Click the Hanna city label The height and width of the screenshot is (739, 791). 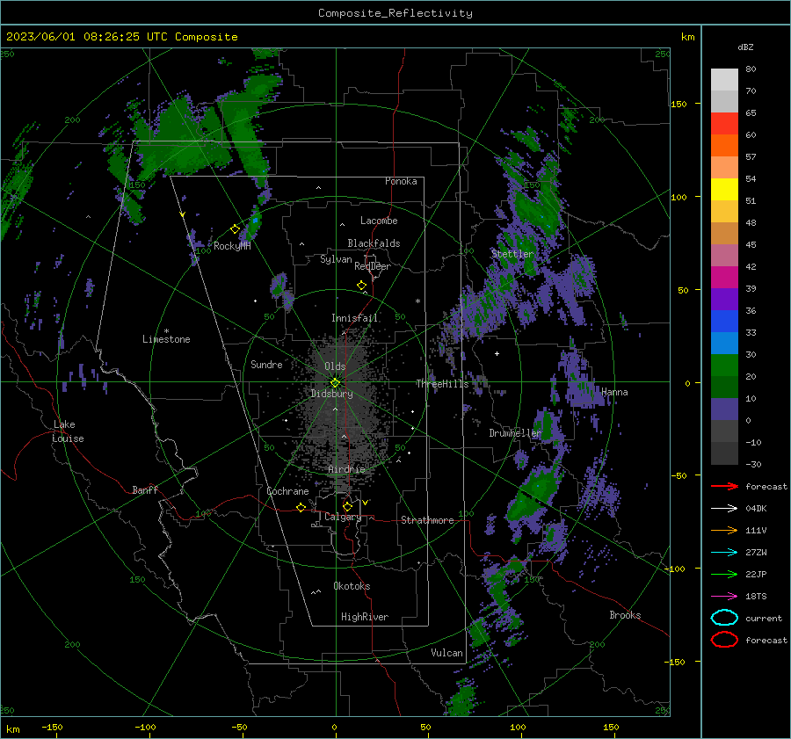[x=614, y=392]
